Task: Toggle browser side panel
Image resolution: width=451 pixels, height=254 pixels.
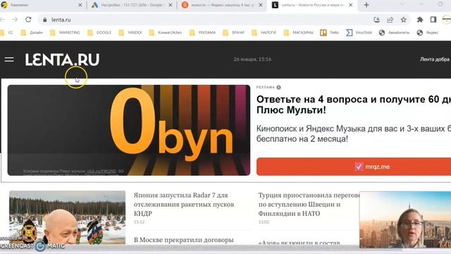Action: click(x=433, y=20)
